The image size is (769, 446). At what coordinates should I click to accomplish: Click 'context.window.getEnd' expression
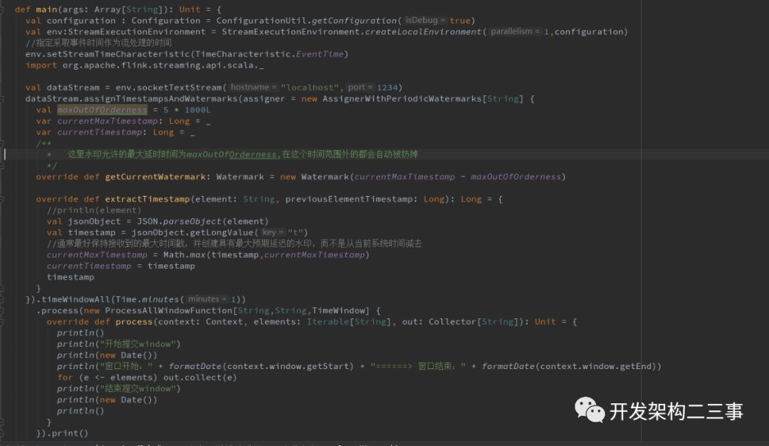point(595,366)
